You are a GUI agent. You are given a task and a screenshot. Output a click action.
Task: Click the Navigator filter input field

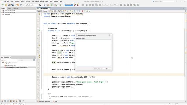click(x=25, y=60)
